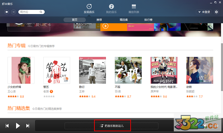Click the orange badge beside 老狼
Screen dimensions: 223x133
tap(51, 91)
